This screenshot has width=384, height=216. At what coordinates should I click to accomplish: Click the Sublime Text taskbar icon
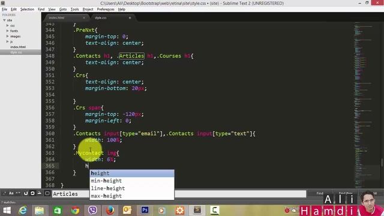tap(197, 211)
